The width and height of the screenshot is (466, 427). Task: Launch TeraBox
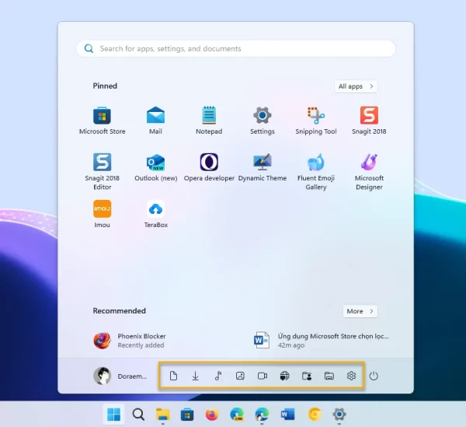click(x=156, y=214)
